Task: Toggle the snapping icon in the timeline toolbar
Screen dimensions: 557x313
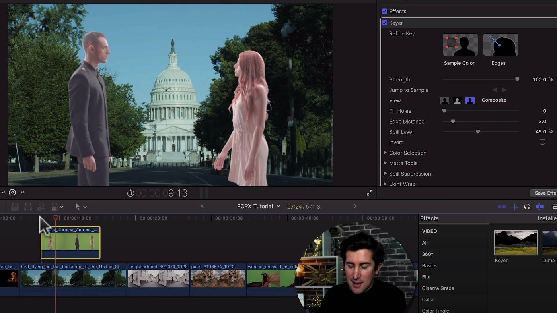Action: (x=540, y=207)
